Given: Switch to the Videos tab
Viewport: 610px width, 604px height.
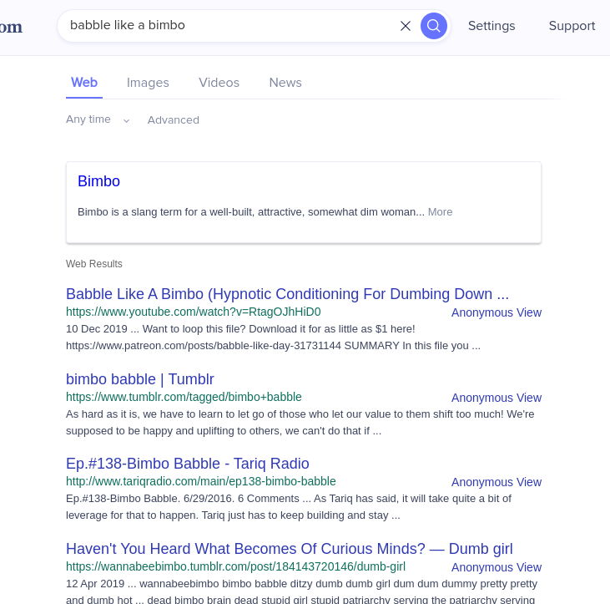Looking at the screenshot, I should 219,83.
